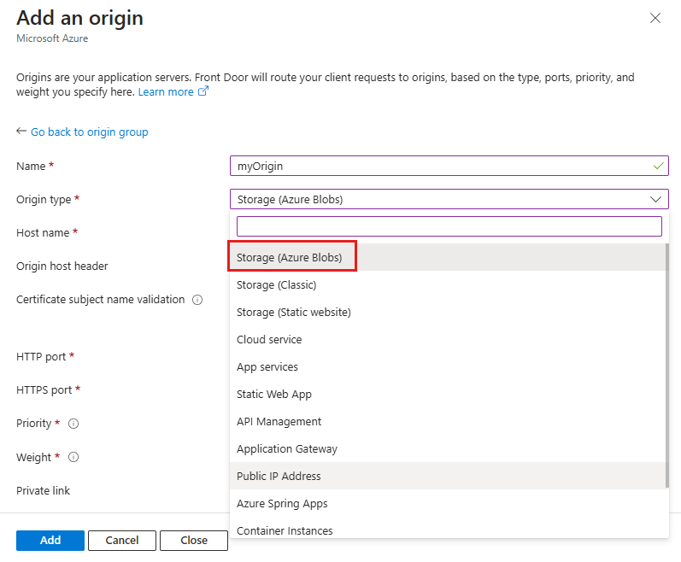Click the Cancel button

coord(122,541)
